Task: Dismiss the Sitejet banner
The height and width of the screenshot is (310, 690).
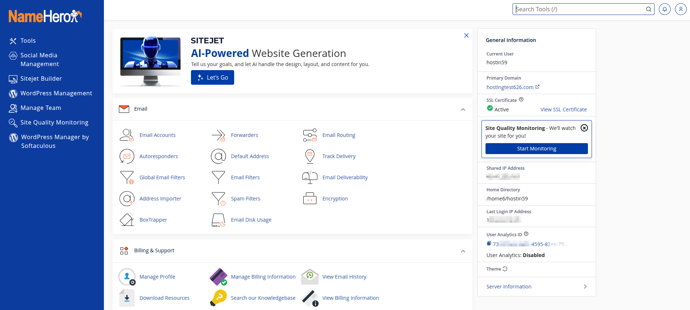Action: [466, 35]
